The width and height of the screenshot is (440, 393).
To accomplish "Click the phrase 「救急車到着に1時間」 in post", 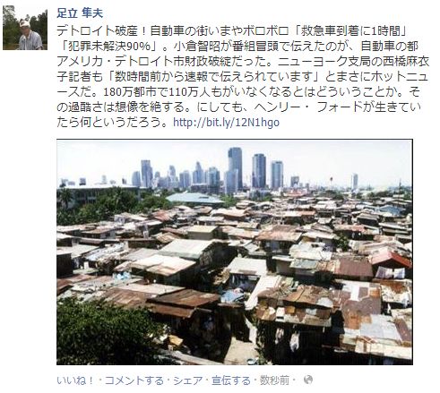I will pos(350,30).
